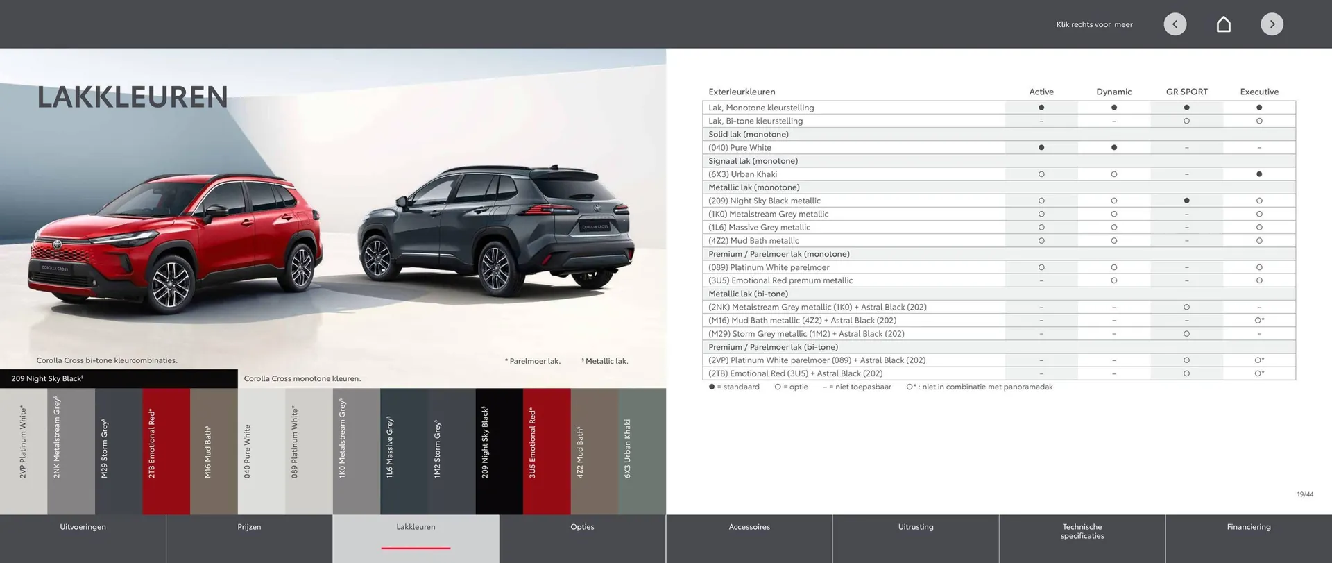This screenshot has width=1332, height=563.
Task: Click the Executive column header
Action: (1259, 92)
